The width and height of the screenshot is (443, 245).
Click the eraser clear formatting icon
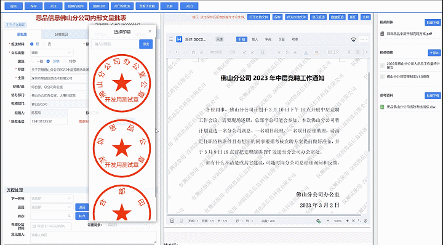click(202, 52)
